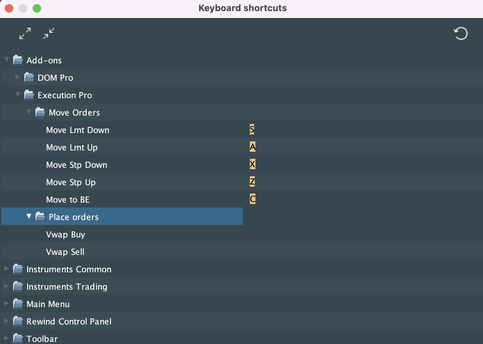Click the reset shortcuts icon
The width and height of the screenshot is (483, 344).
coord(461,34)
